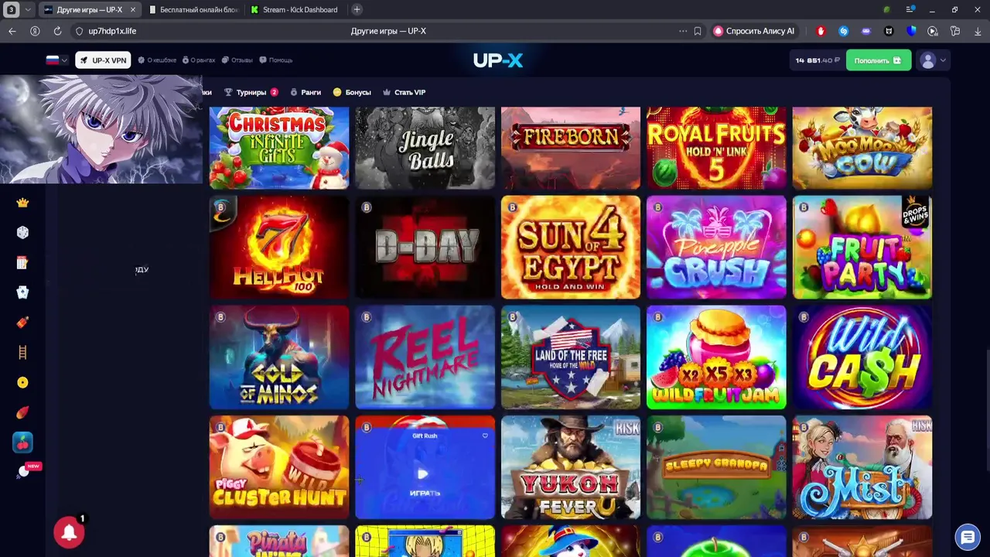Open the yellow coin sidebar icon
The height and width of the screenshot is (557, 990).
coord(22,382)
